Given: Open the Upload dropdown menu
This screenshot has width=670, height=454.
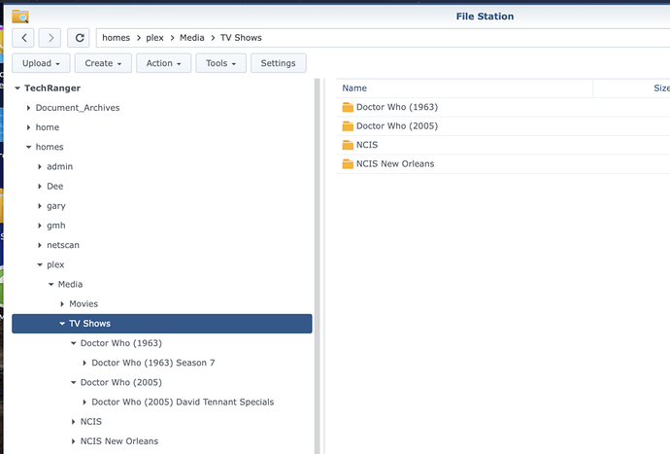Looking at the screenshot, I should [41, 63].
